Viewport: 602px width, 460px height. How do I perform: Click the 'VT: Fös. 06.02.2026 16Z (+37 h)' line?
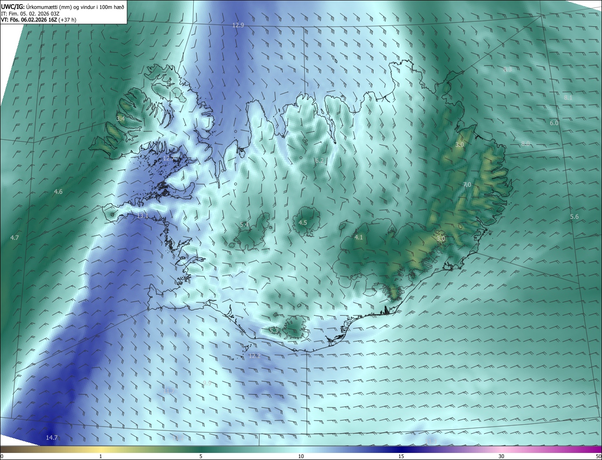click(x=39, y=19)
